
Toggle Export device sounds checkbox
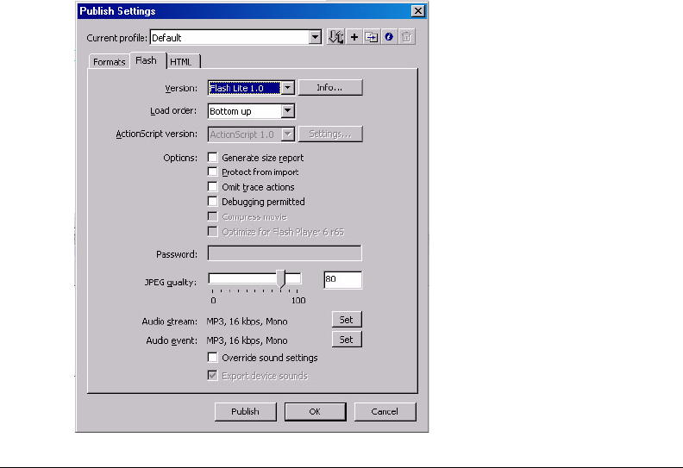pos(212,375)
